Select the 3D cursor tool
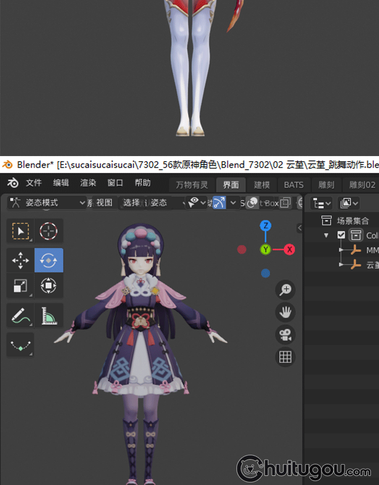379x485 pixels. (49, 231)
